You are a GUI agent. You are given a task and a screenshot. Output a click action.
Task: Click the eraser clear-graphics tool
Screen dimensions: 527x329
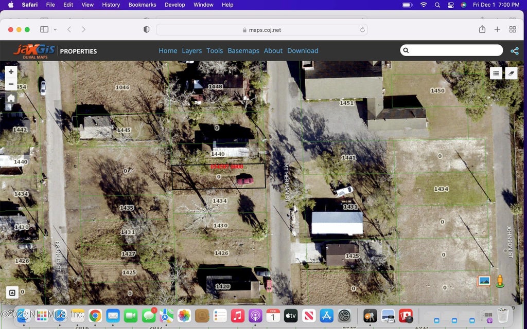(511, 73)
